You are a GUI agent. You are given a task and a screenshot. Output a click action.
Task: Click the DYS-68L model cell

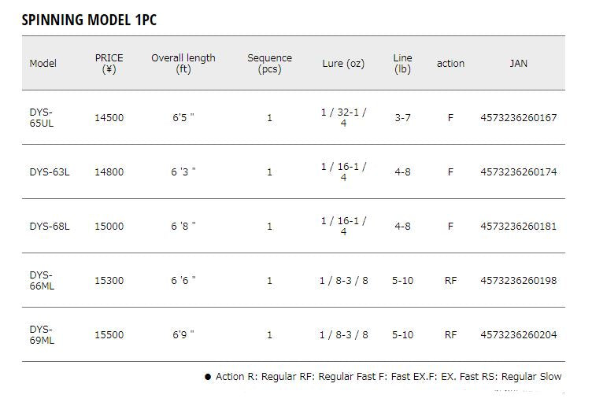tap(50, 227)
